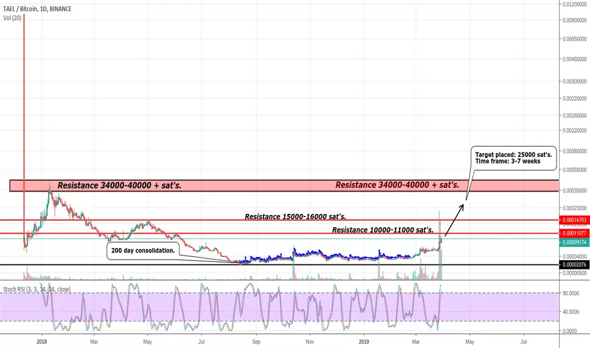This screenshot has width=590, height=348.
Task: Click 'Resistance 10000-11000 sat's.' annotation text
Action: click(x=382, y=230)
